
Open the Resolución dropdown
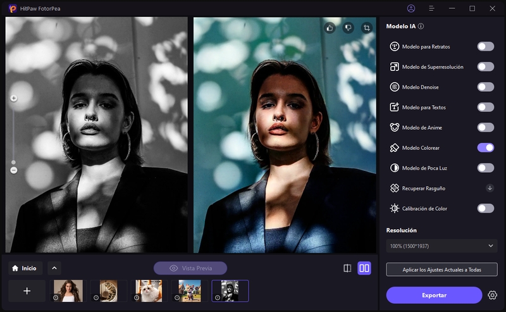[441, 246]
